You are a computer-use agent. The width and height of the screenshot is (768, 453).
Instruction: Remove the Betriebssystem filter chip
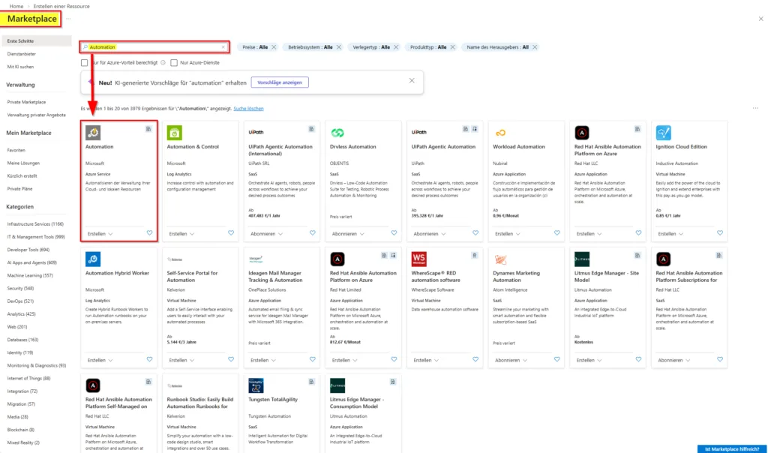pos(339,47)
